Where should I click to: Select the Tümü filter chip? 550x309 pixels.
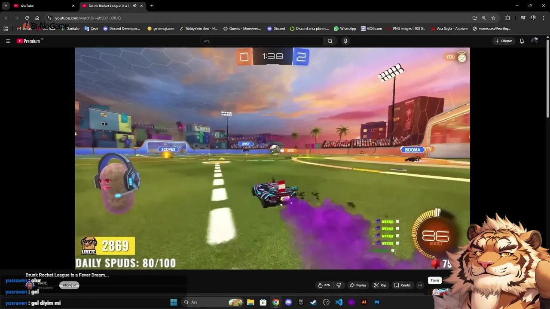[435, 280]
